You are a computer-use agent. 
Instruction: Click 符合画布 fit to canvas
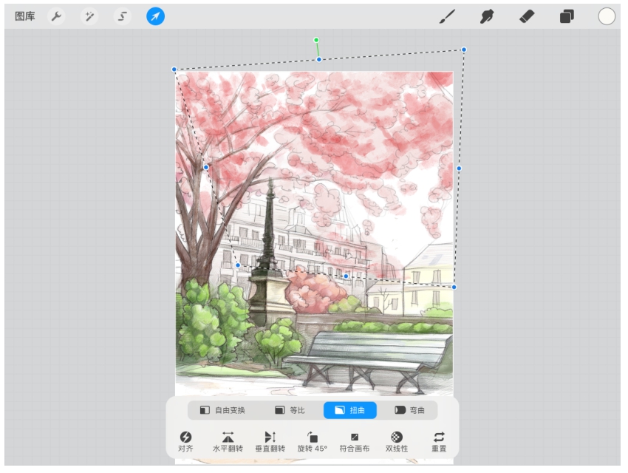355,442
